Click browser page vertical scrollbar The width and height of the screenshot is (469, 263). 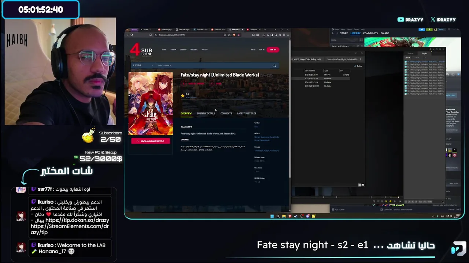click(290, 110)
